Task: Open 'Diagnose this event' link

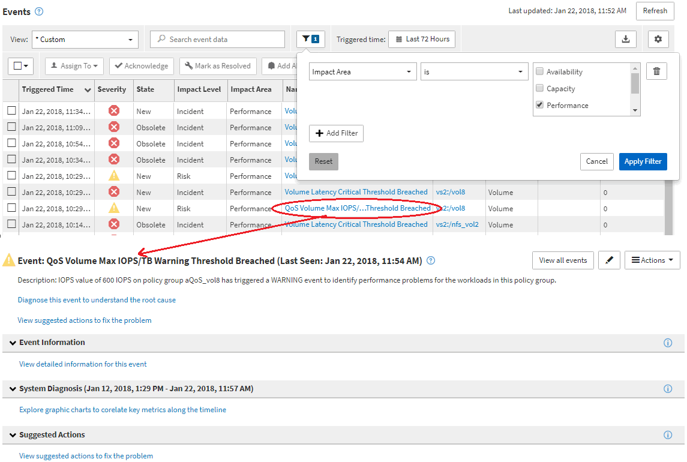Action: click(x=97, y=300)
